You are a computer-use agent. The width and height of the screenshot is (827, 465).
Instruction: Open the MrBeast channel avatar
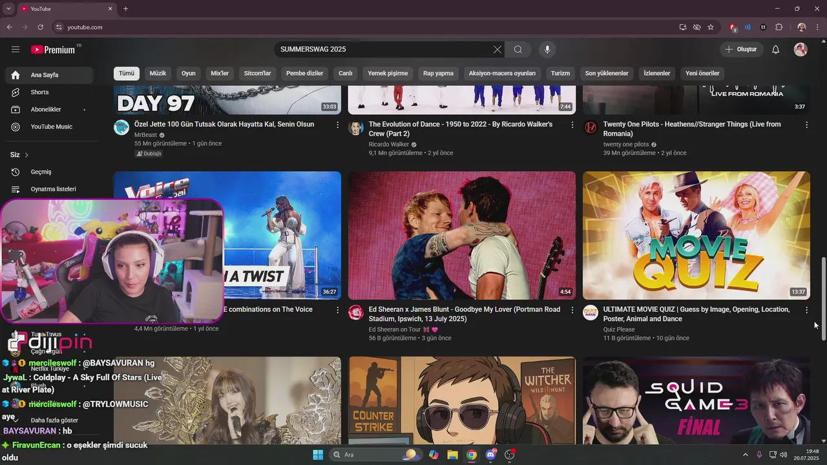tap(121, 127)
